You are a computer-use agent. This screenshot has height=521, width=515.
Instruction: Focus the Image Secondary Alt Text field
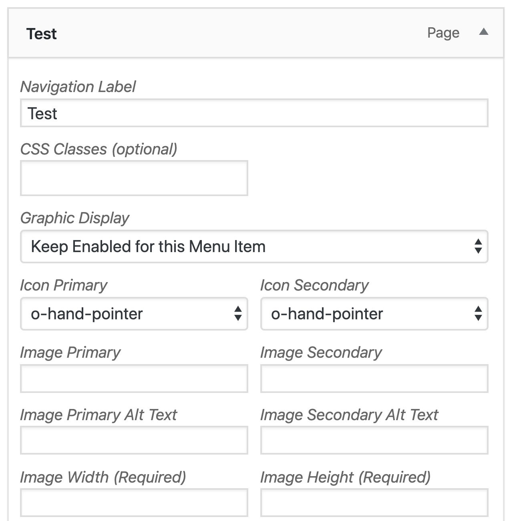(374, 440)
